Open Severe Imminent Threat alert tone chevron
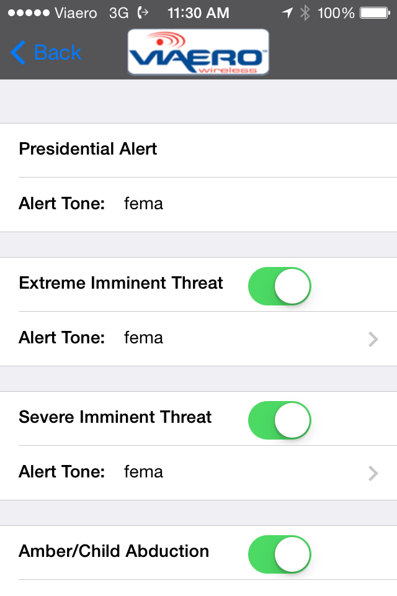Screen dimensions: 397x596 pyautogui.click(x=373, y=473)
